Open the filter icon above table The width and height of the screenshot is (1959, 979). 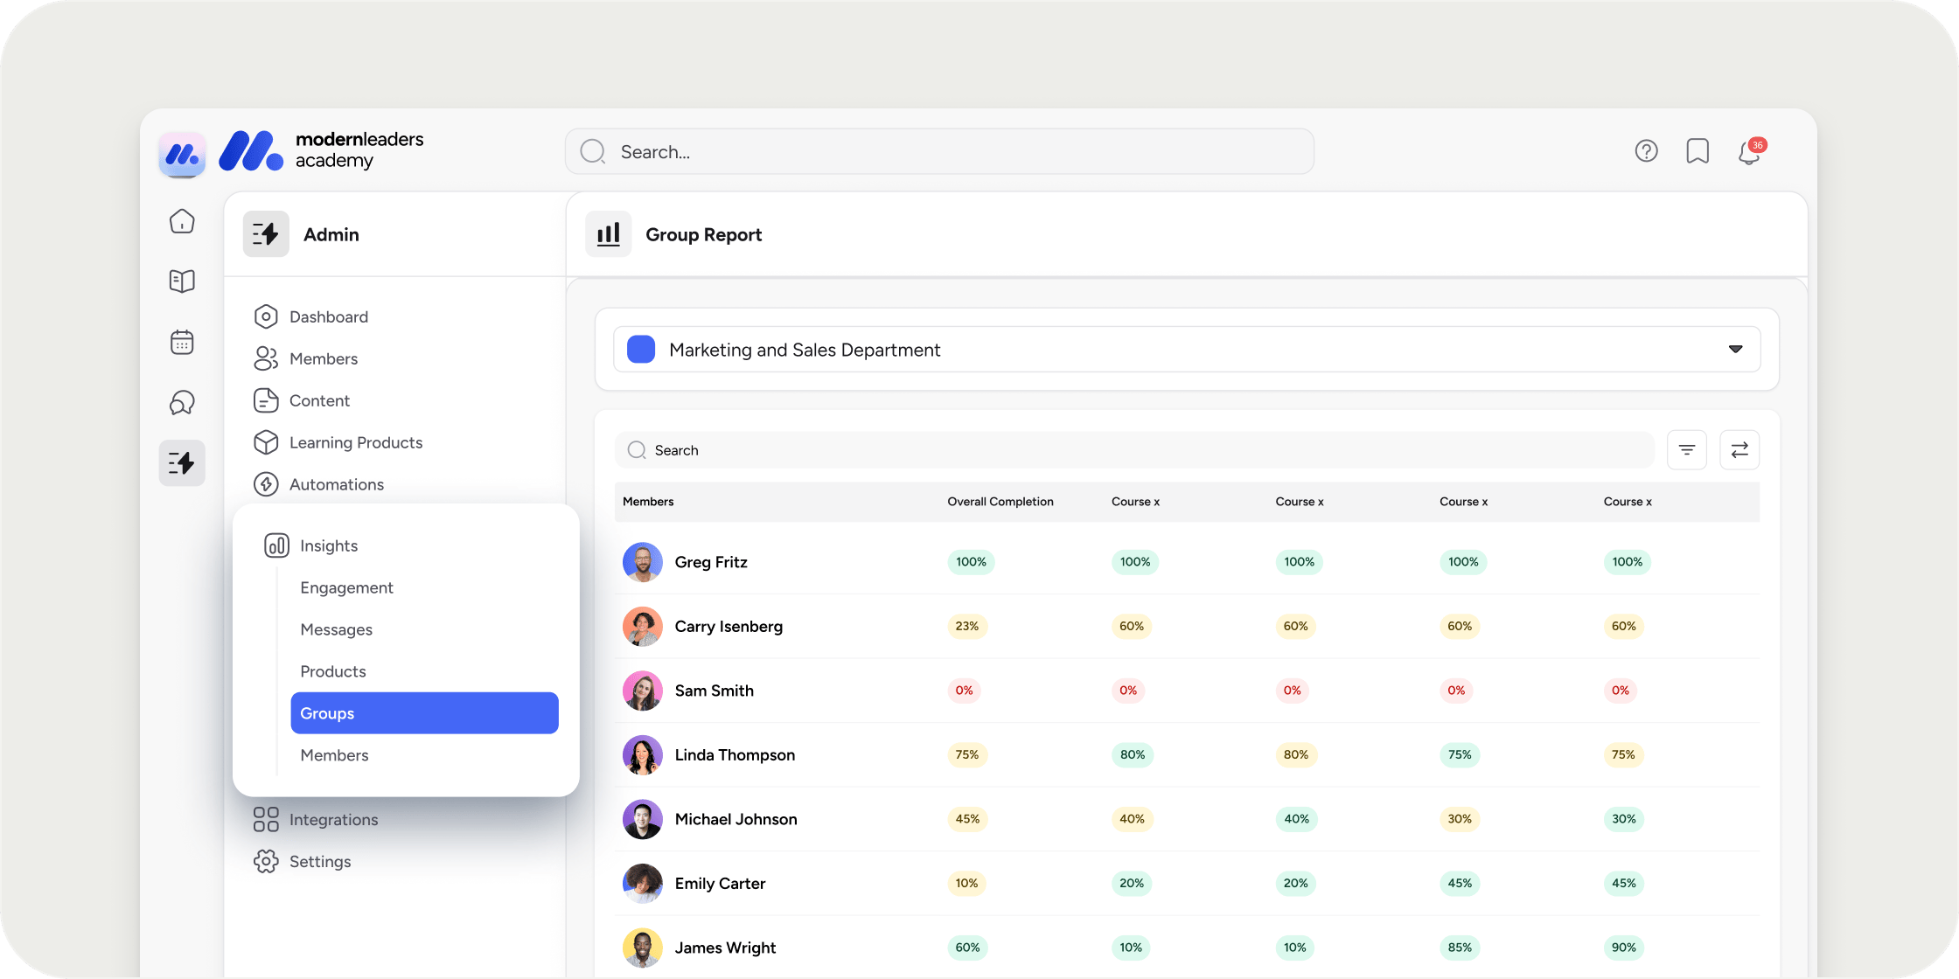(x=1687, y=450)
